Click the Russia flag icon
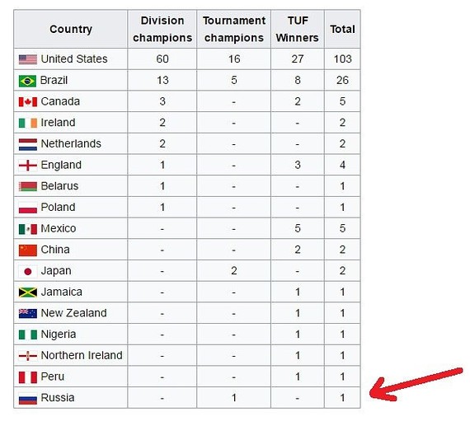The height and width of the screenshot is (421, 470). tap(28, 399)
